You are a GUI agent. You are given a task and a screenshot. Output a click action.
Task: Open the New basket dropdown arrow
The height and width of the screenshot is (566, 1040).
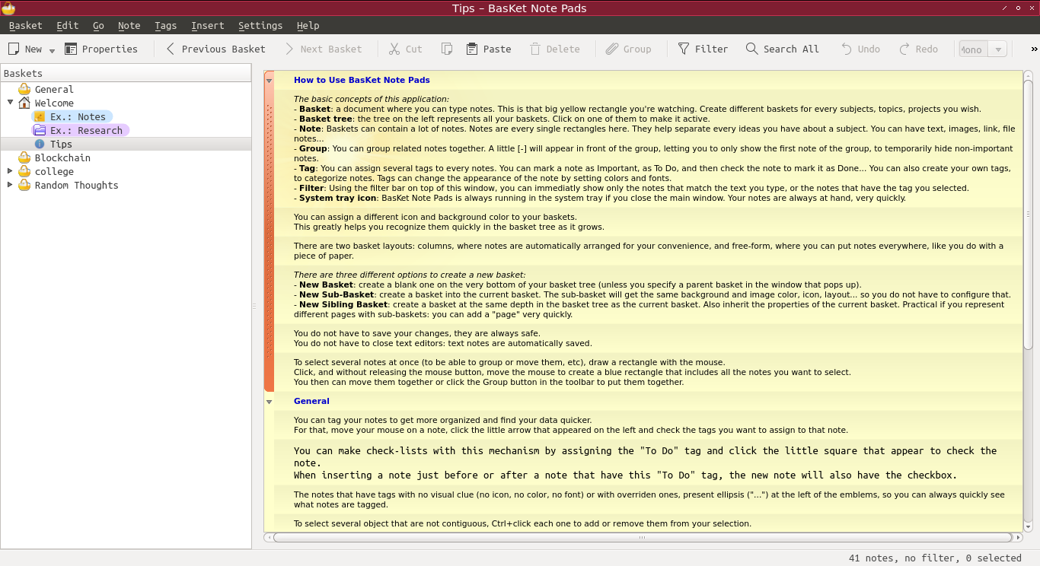(x=52, y=50)
